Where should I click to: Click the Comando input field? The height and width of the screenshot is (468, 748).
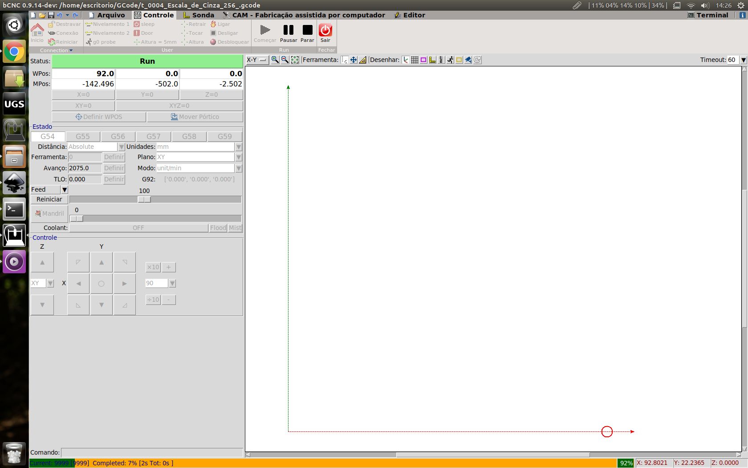151,452
